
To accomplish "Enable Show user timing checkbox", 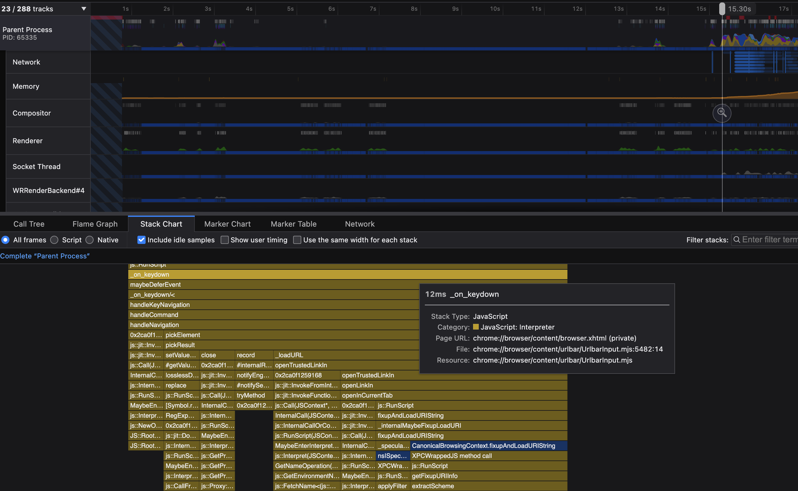I will coord(224,240).
